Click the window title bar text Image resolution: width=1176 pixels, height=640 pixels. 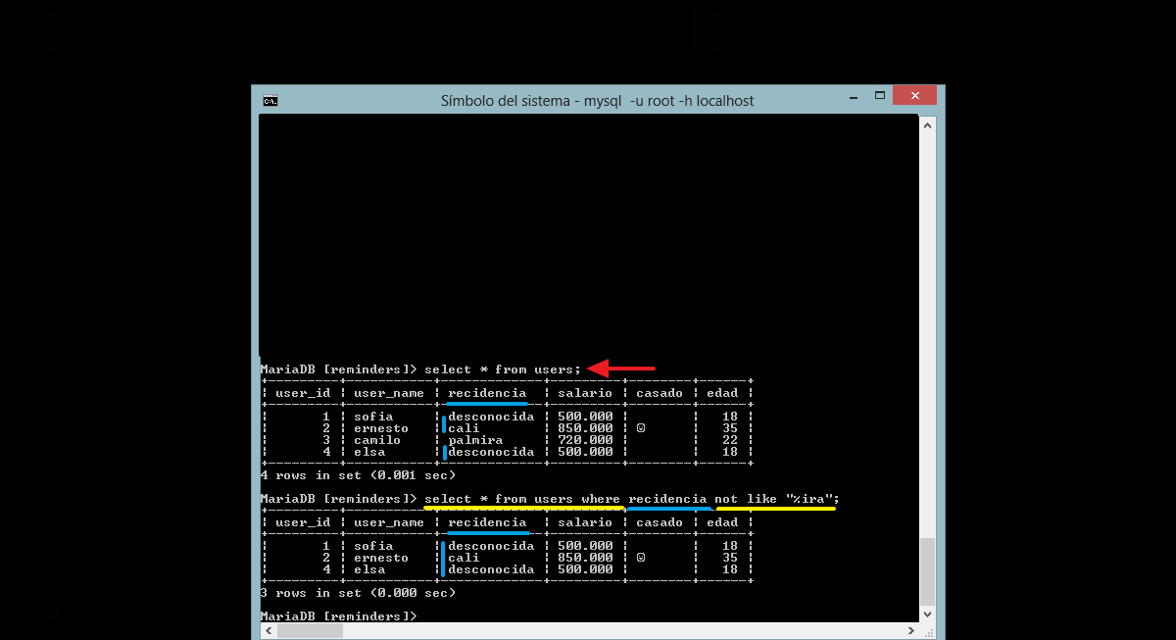pos(597,101)
